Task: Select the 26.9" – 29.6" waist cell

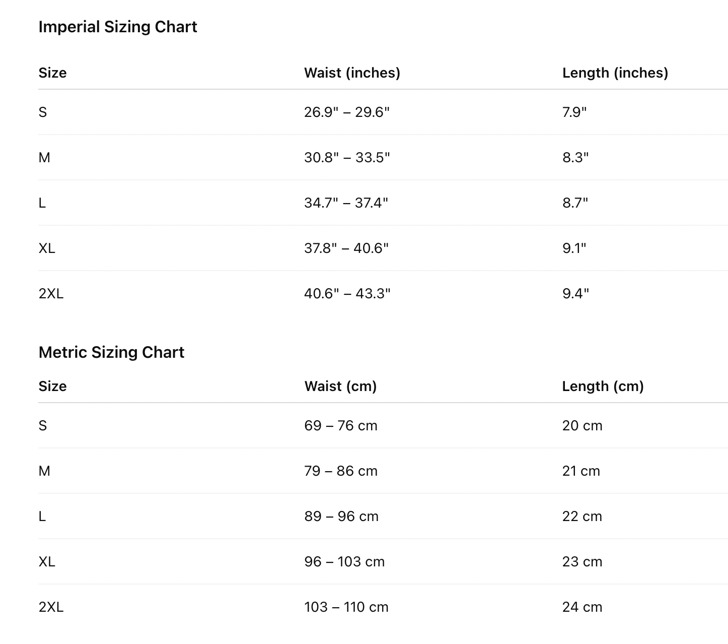Action: tap(347, 112)
